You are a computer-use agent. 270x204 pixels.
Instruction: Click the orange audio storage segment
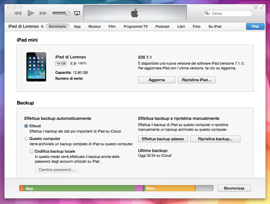tap(22, 188)
